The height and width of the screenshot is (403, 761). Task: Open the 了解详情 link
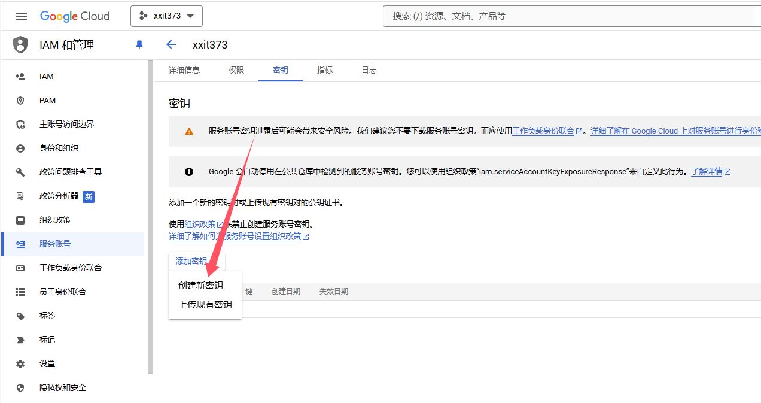707,171
